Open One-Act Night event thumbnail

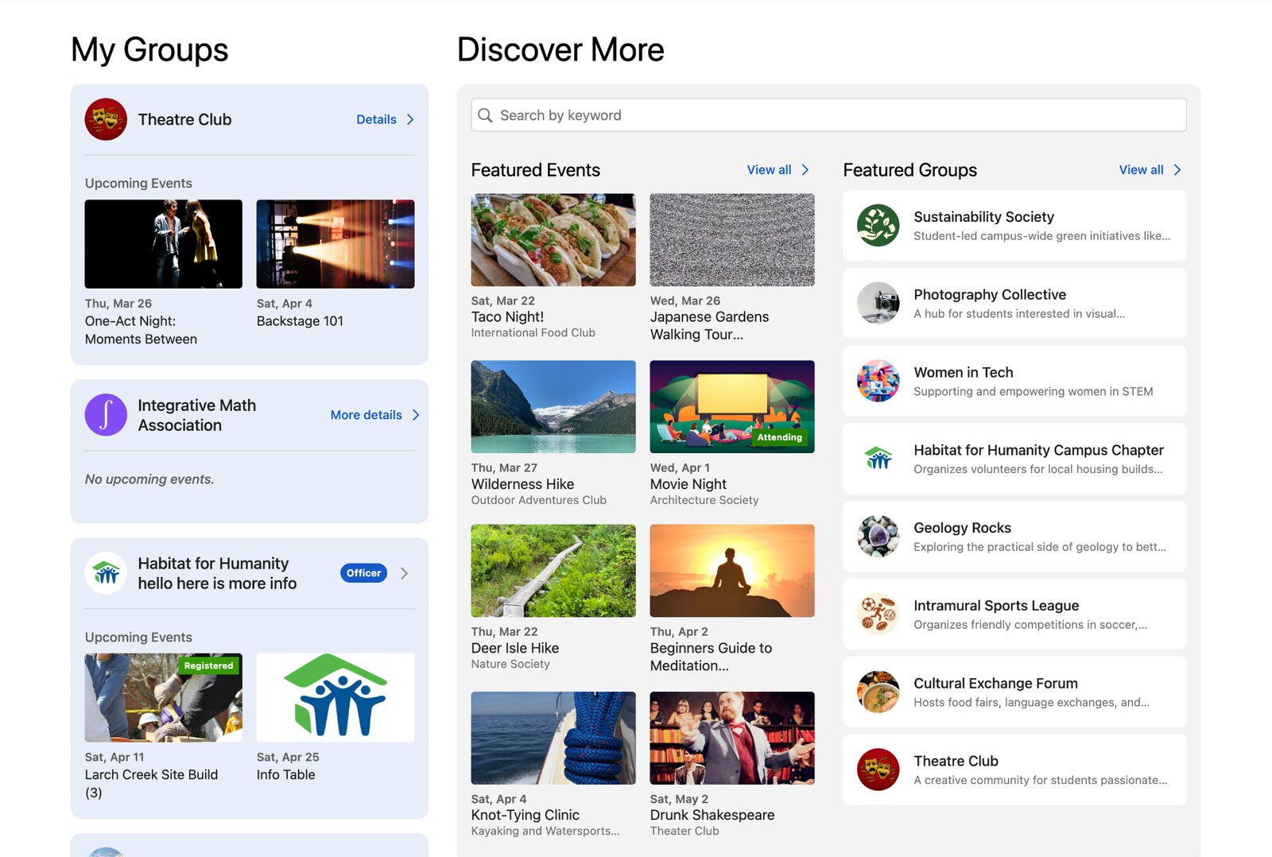tap(164, 244)
